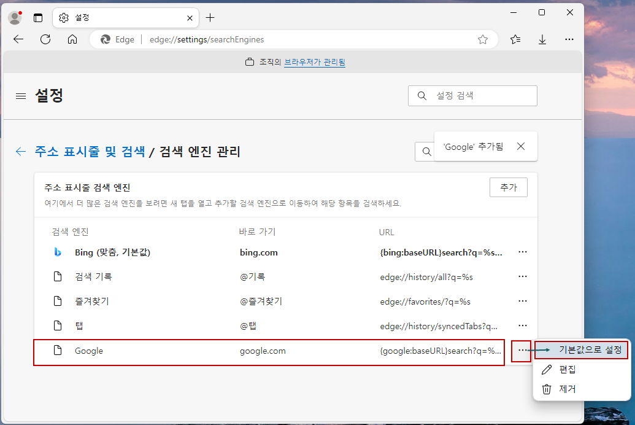The height and width of the screenshot is (425, 635).
Task: Click the edge://history/syncedTabs URL text
Action: (439, 326)
